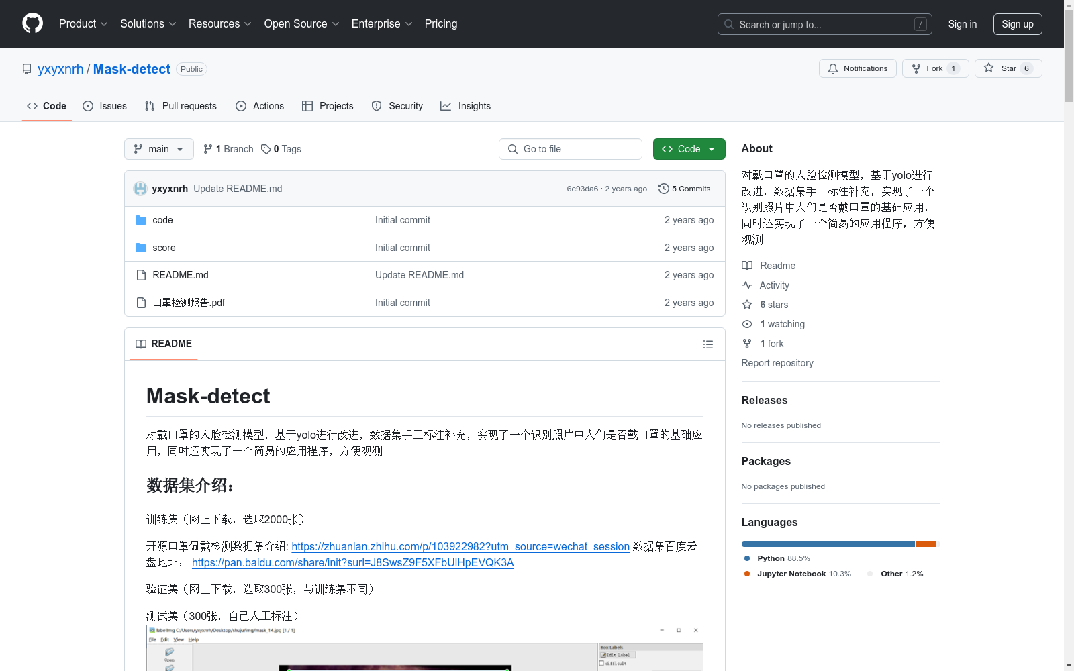The width and height of the screenshot is (1074, 671).
Task: Click the eye icon beside 1 watching
Action: [x=747, y=324]
